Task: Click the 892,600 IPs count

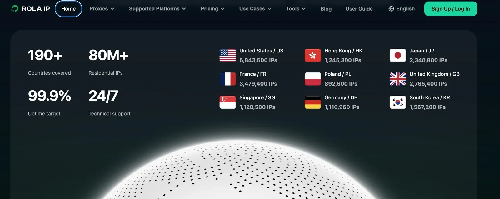Action: point(341,84)
